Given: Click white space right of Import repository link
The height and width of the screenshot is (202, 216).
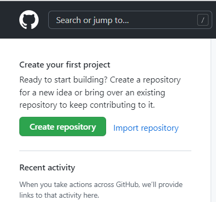Looking at the screenshot, I should click(194, 128).
